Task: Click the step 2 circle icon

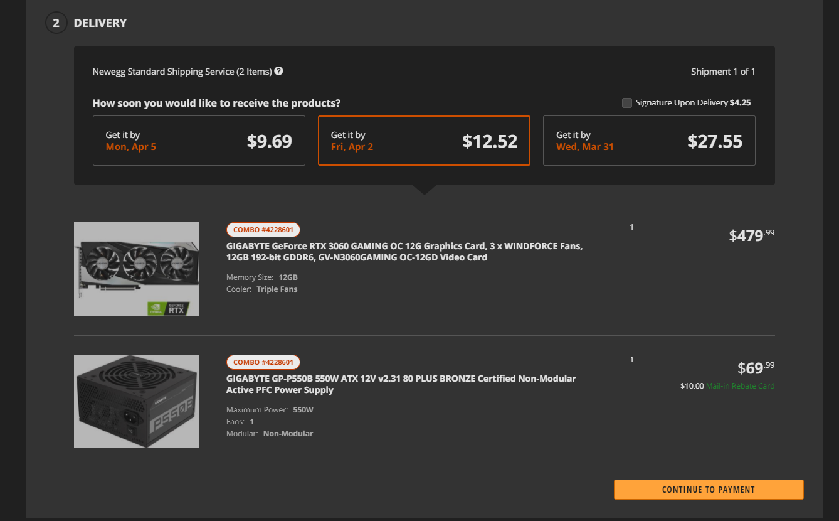Action: [56, 23]
